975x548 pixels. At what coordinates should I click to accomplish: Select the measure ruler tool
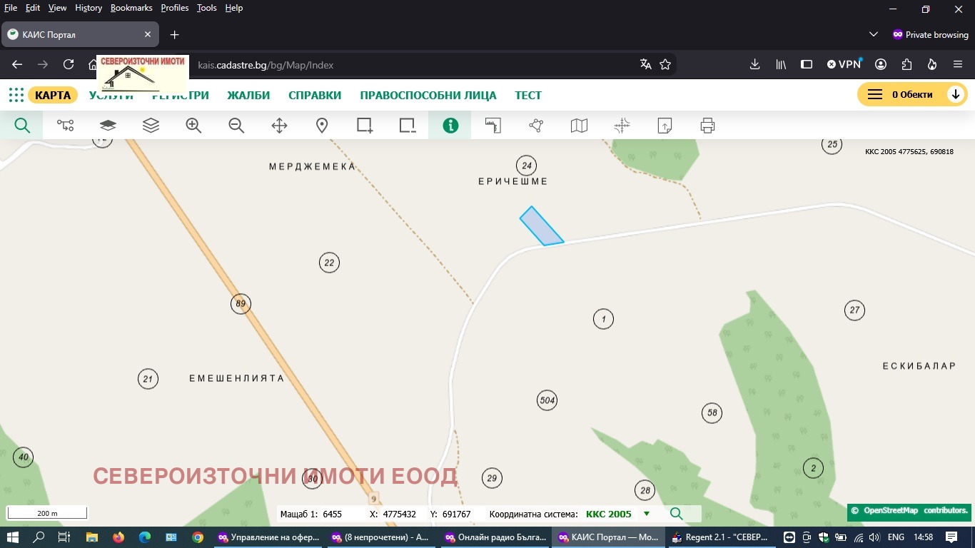point(493,126)
